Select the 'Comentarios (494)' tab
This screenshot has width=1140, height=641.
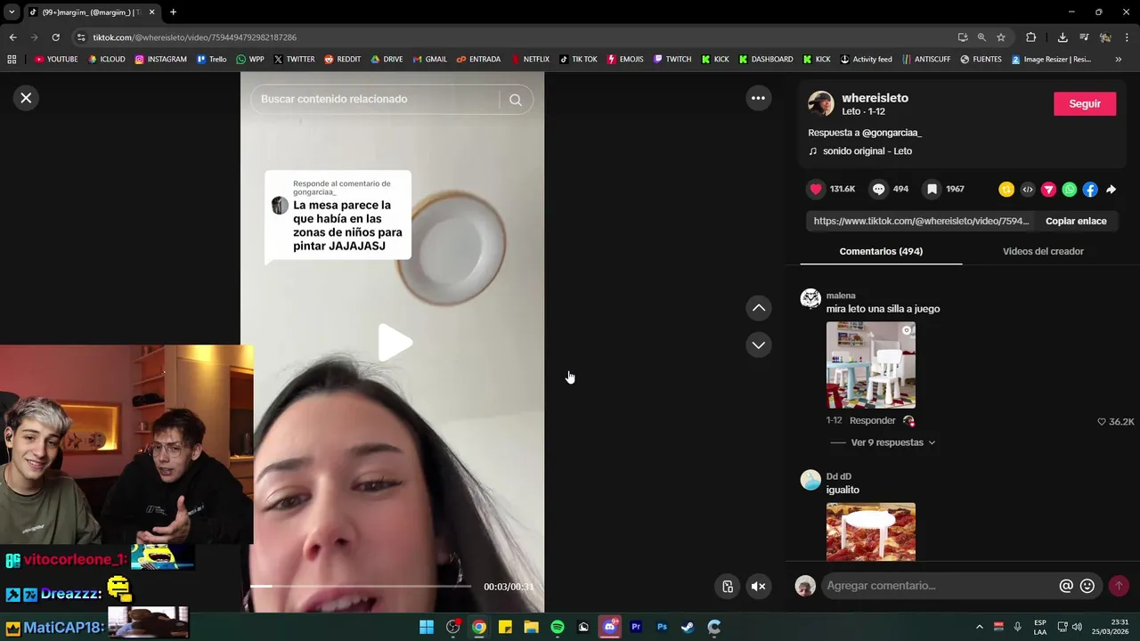click(x=881, y=251)
